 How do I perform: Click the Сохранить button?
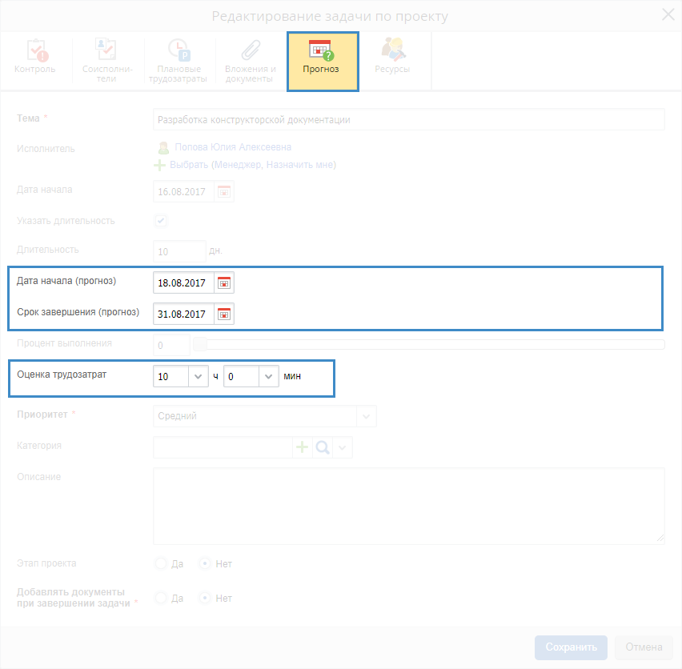[x=571, y=647]
